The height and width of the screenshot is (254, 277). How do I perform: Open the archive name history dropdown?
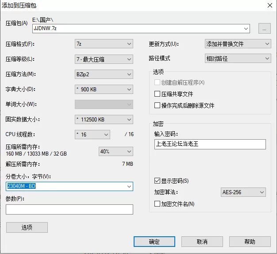pyautogui.click(x=246, y=28)
